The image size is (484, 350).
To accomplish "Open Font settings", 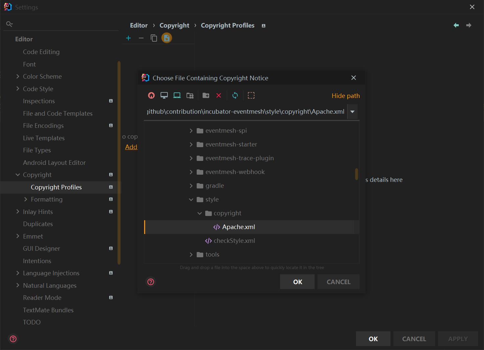I will (x=29, y=64).
